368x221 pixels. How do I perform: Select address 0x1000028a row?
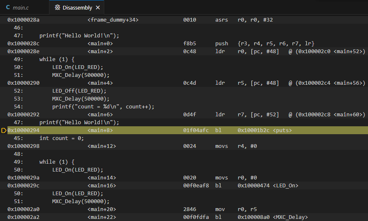point(184,20)
